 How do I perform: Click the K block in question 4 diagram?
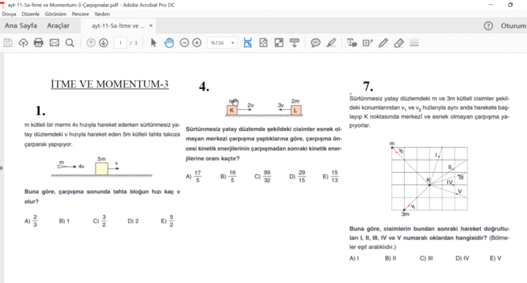coord(232,110)
